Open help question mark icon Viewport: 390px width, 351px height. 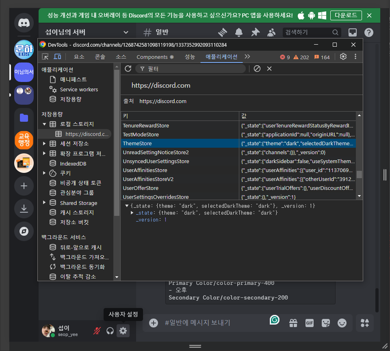[368, 32]
